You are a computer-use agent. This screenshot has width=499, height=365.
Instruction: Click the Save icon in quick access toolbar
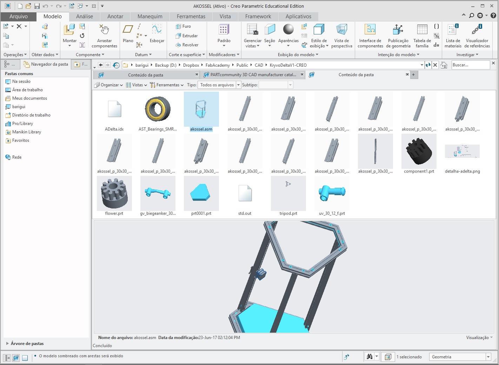[x=37, y=6]
